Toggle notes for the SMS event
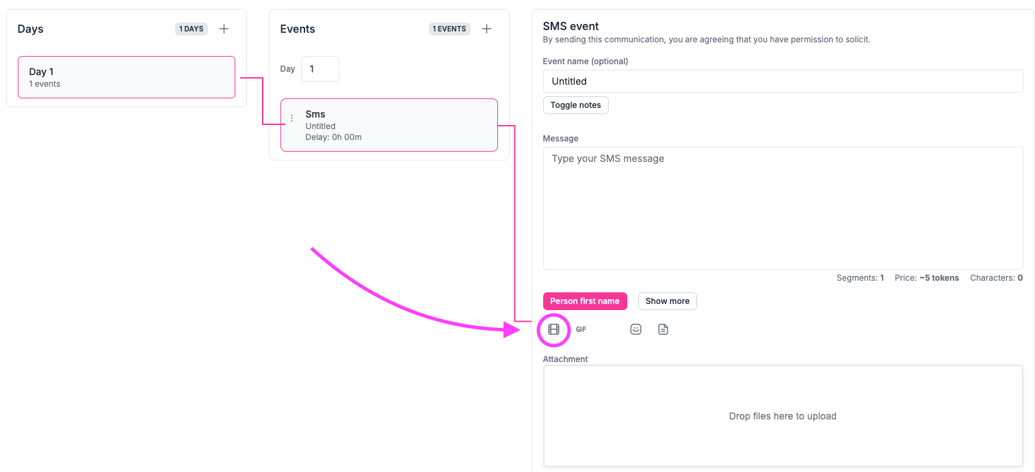The width and height of the screenshot is (1035, 472). pos(575,105)
